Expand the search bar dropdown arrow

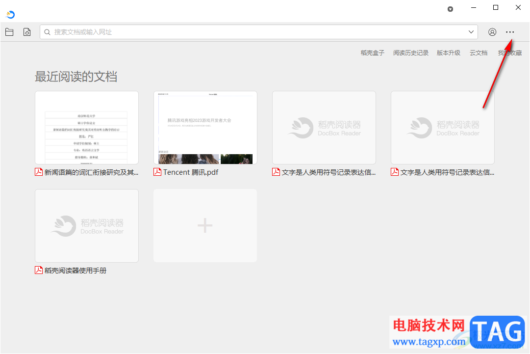pos(471,32)
